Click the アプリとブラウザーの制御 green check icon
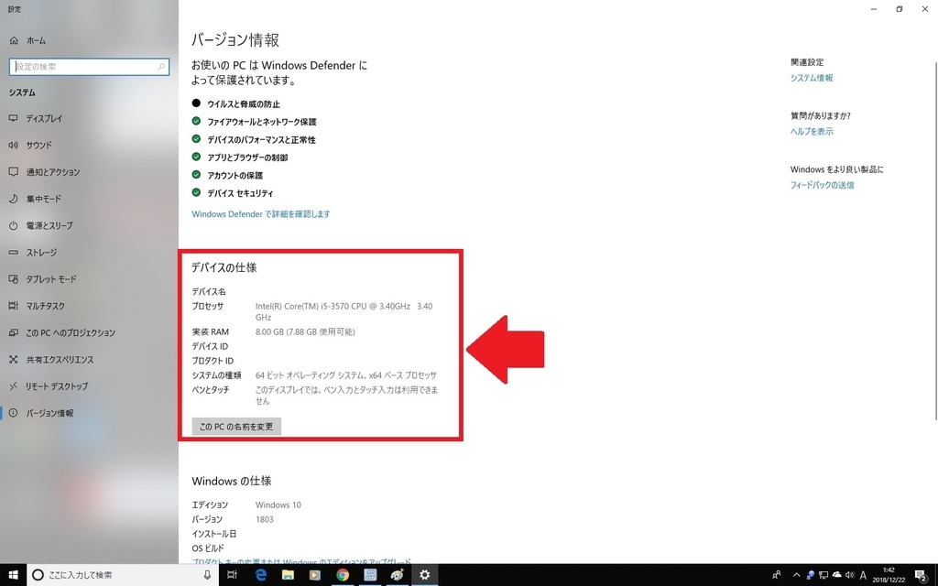This screenshot has width=938, height=586. [x=196, y=157]
